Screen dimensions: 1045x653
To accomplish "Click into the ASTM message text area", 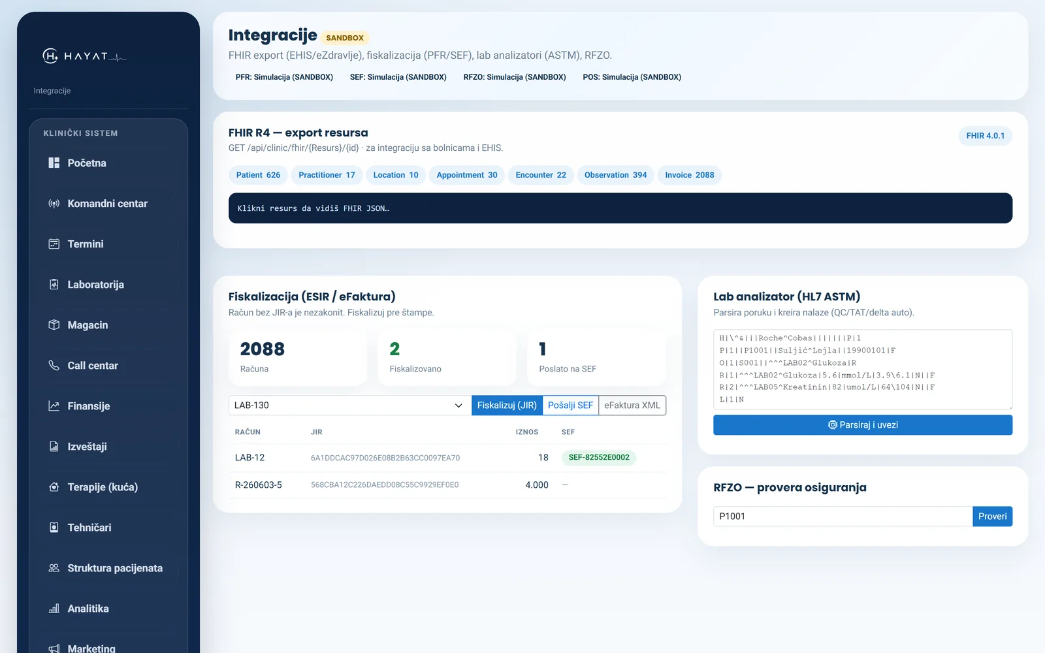I will click(x=863, y=369).
